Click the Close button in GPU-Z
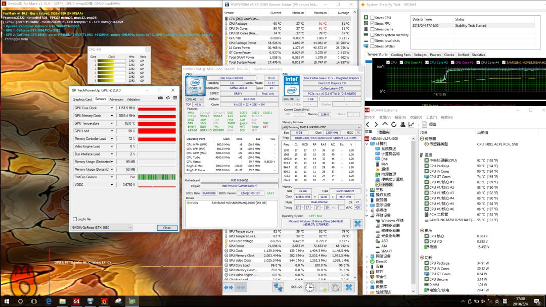This screenshot has width=546, height=307. (x=167, y=228)
